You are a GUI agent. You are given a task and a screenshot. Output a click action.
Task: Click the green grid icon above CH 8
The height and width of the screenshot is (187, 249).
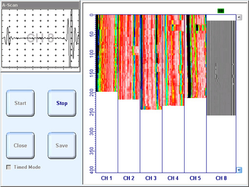(221, 11)
